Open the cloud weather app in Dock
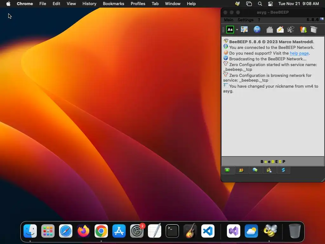This screenshot has height=244, width=325. (251, 231)
